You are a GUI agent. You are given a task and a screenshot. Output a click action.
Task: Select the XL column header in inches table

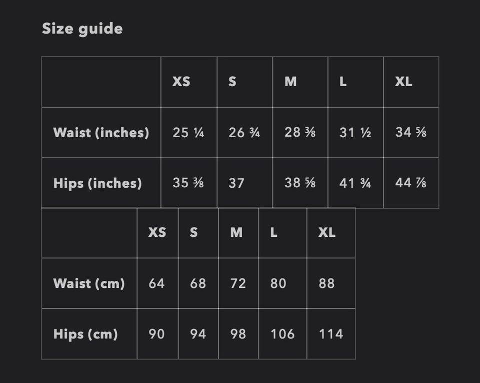403,82
